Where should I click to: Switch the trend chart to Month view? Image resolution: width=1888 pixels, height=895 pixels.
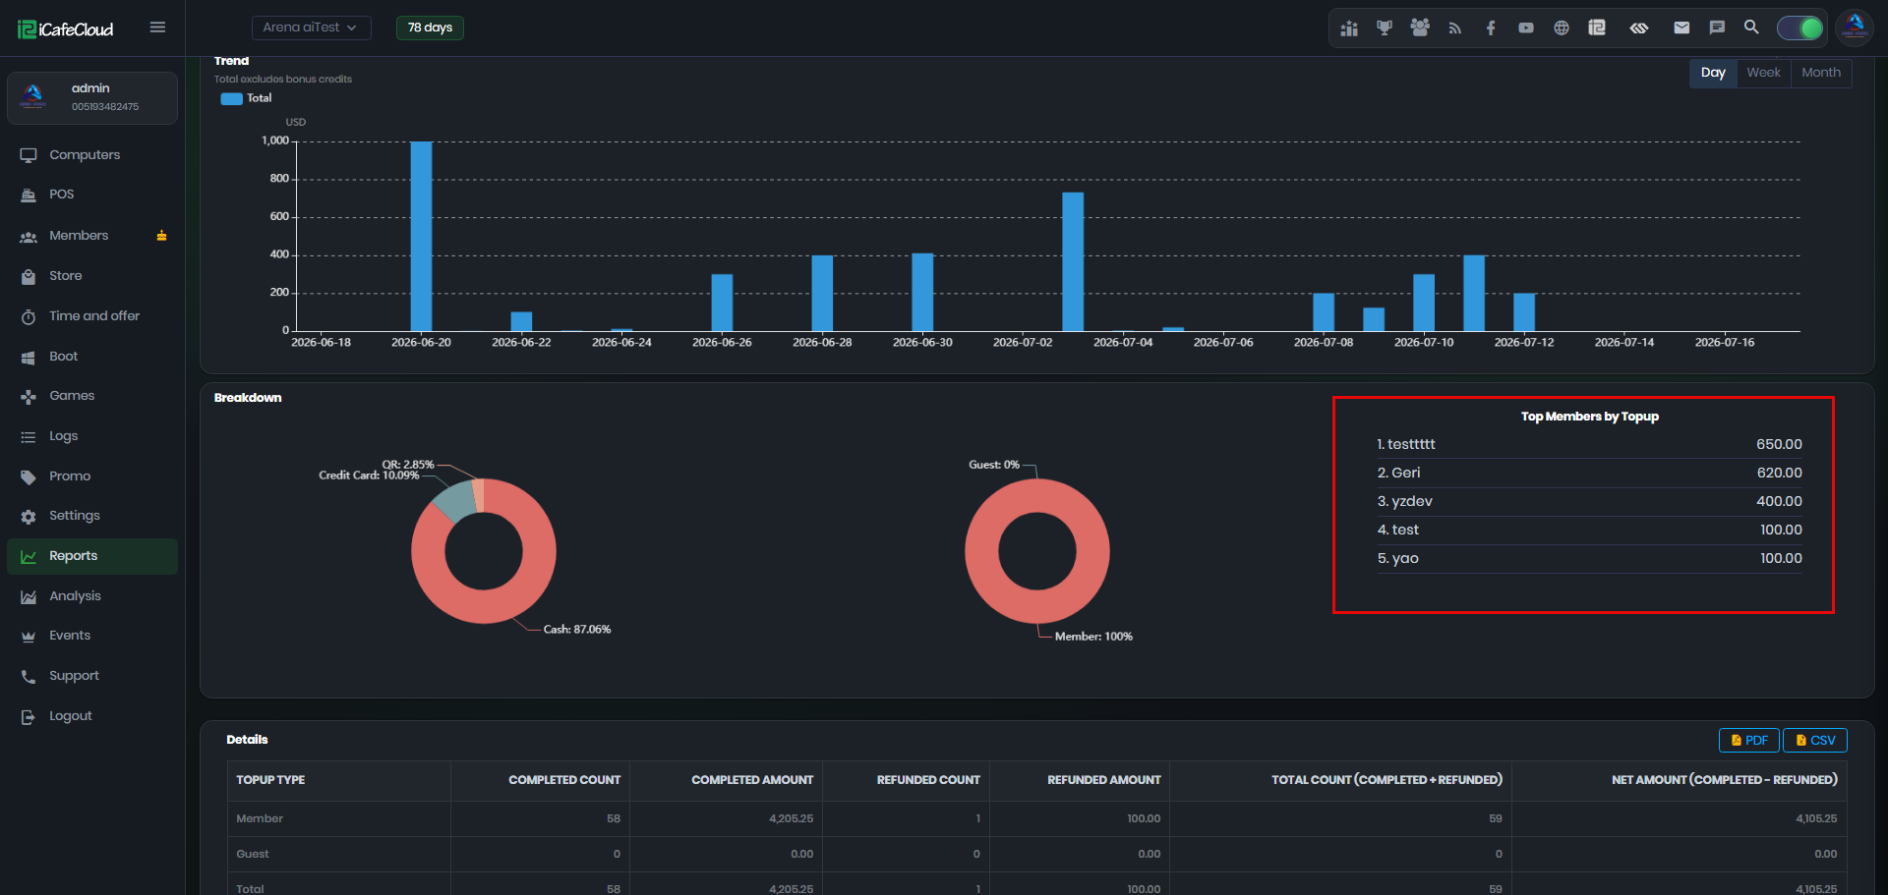tap(1821, 73)
